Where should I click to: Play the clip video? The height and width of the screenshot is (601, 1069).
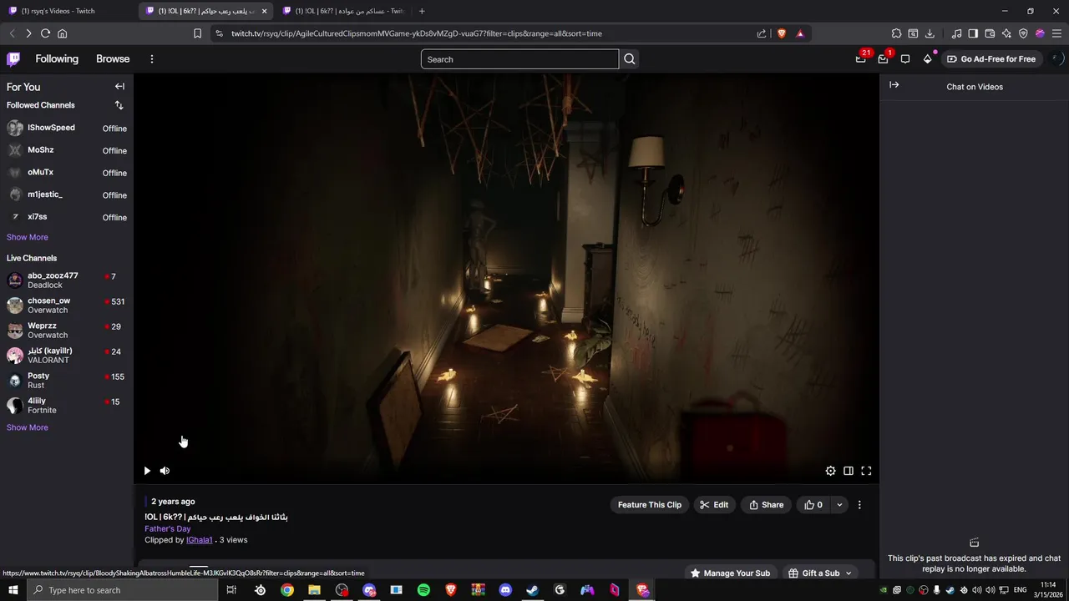click(x=147, y=471)
